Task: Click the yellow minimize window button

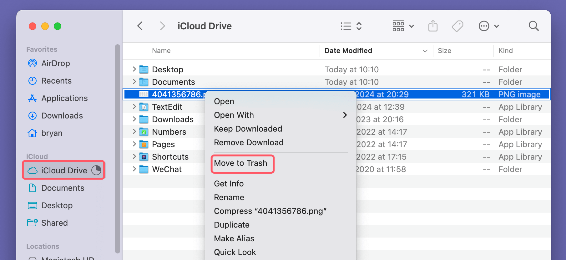Action: point(45,26)
